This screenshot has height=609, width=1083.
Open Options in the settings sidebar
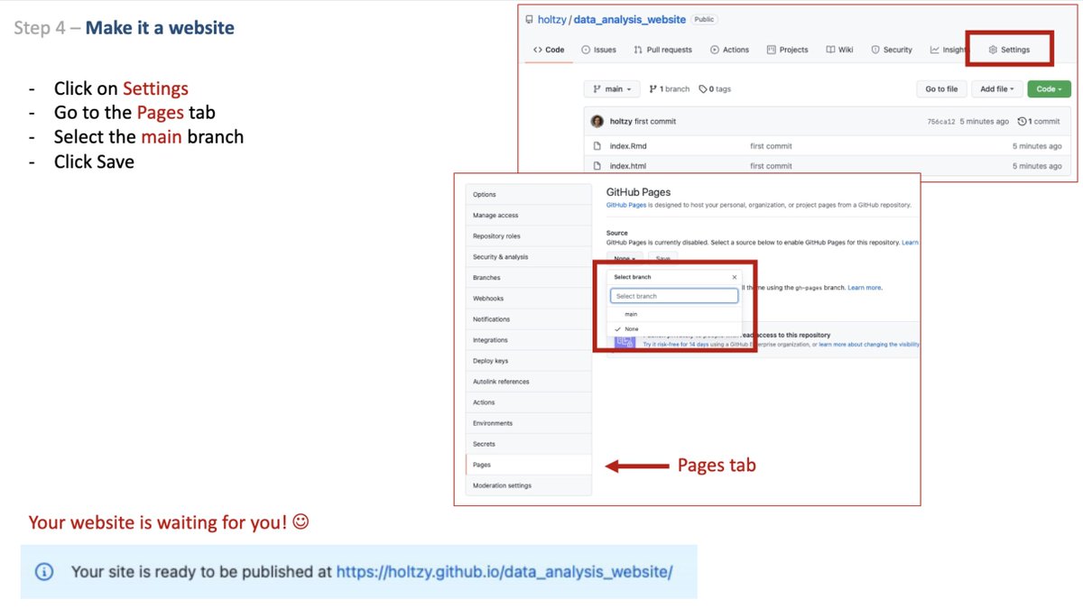(529, 194)
